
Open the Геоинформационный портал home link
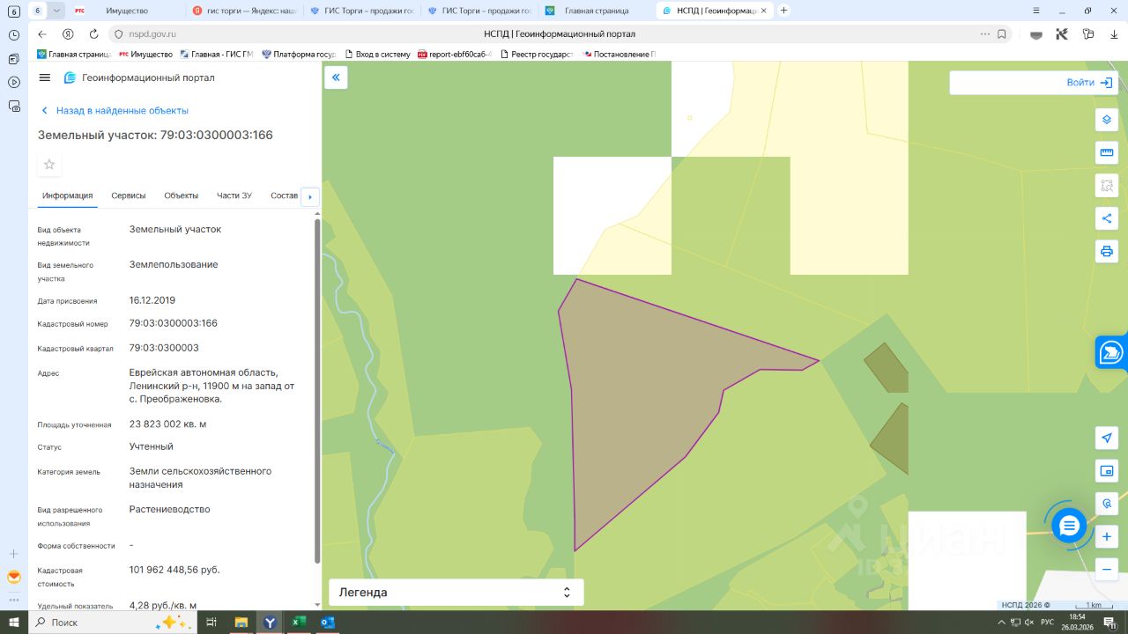139,77
